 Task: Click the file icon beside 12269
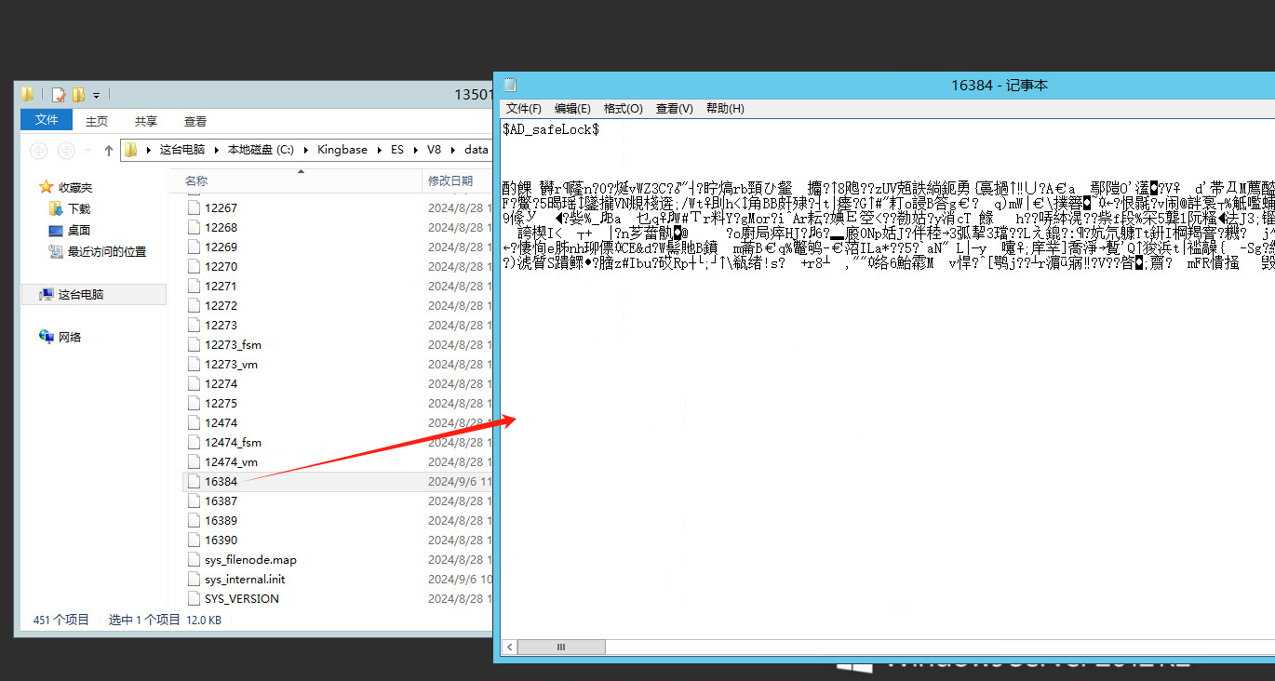(x=194, y=247)
